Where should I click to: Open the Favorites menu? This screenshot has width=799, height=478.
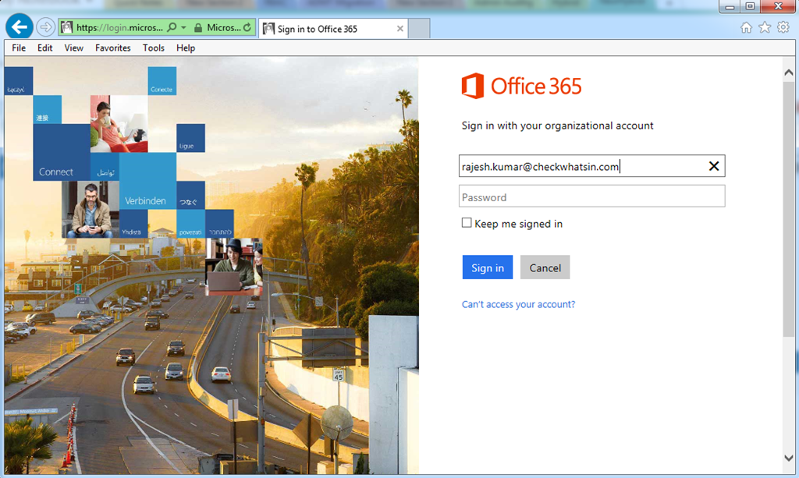click(113, 48)
